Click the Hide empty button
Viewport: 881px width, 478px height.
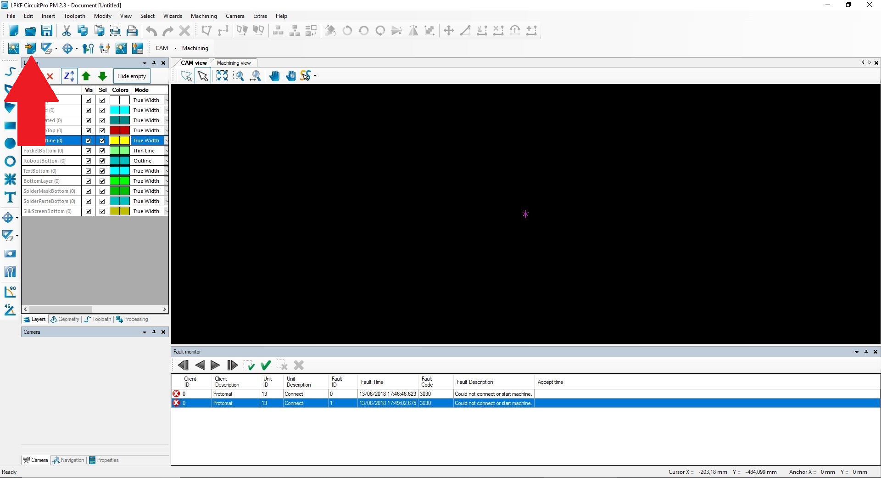coord(132,76)
